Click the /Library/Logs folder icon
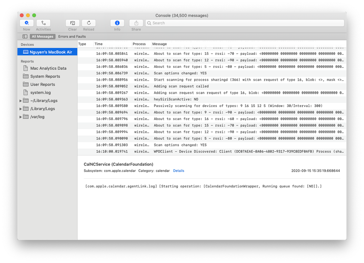 [26, 109]
